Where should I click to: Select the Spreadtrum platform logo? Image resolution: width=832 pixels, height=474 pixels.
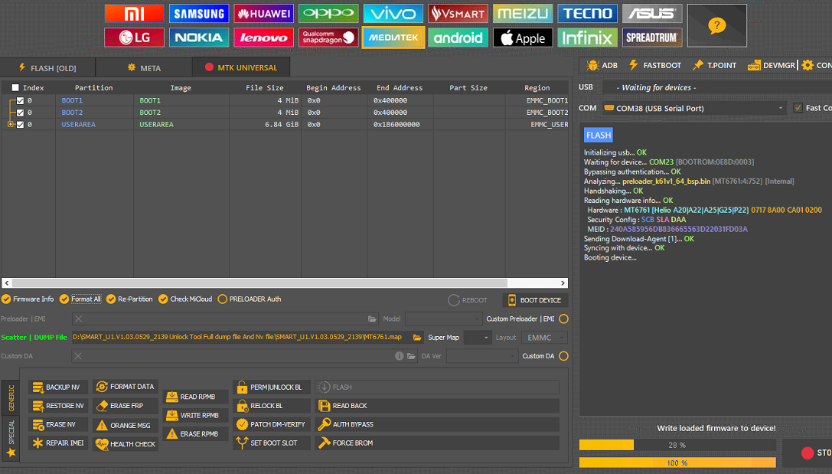[x=652, y=38]
